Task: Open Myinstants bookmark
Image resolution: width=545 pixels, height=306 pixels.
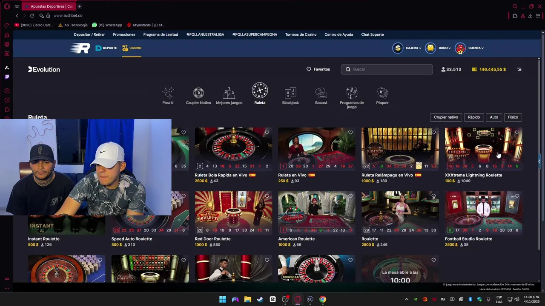Action: coord(146,25)
